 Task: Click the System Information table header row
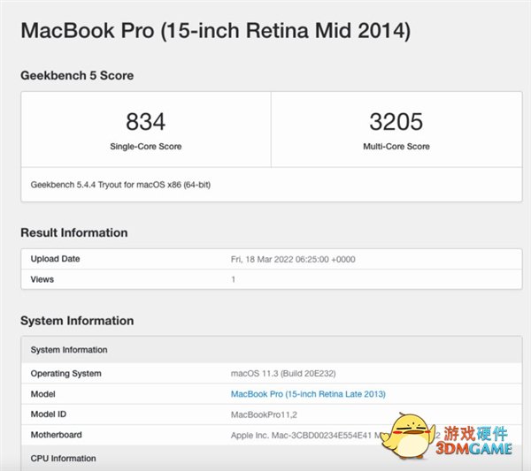[272, 350]
